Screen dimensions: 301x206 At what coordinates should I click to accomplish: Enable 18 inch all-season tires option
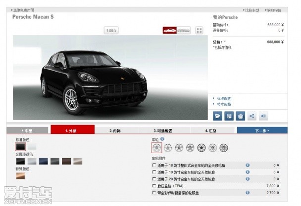[x=154, y=165]
